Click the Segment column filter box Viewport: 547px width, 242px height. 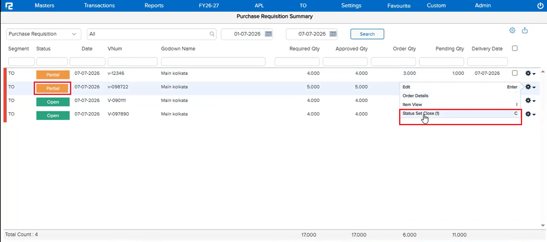21,62
